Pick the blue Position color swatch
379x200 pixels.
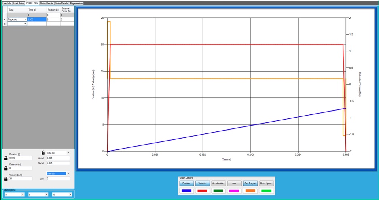186,191
